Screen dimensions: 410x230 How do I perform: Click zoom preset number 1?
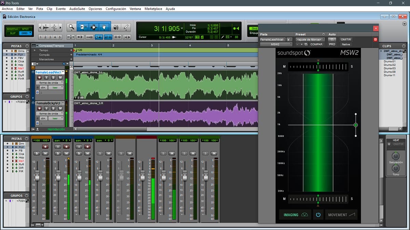[41, 37]
